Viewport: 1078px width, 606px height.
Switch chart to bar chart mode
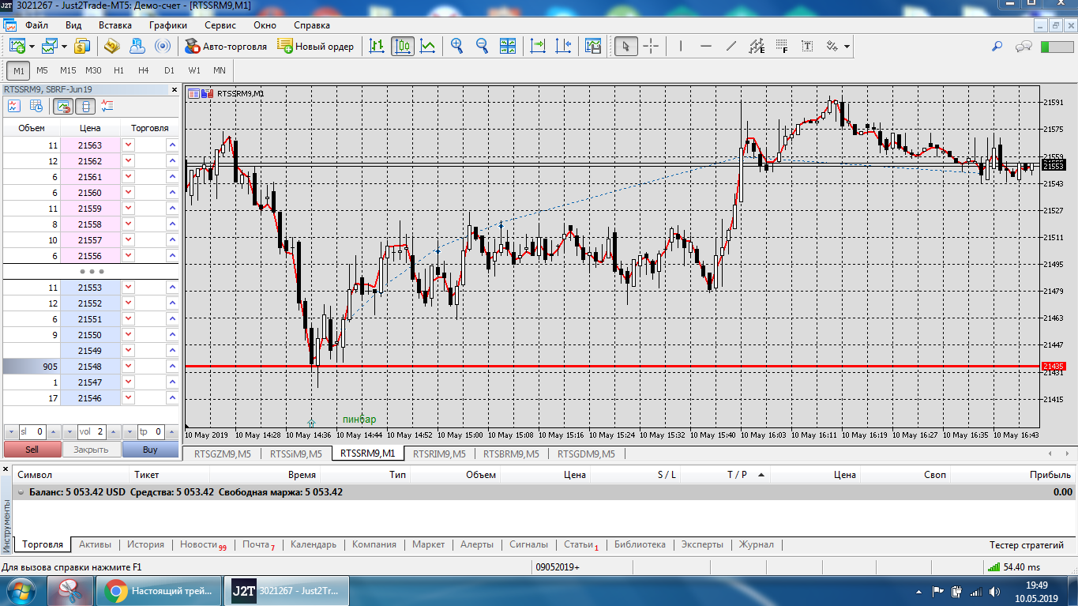coord(377,47)
